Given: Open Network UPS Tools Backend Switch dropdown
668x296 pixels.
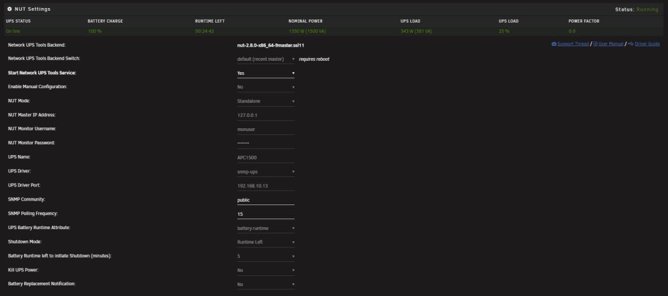Looking at the screenshot, I should (266, 59).
